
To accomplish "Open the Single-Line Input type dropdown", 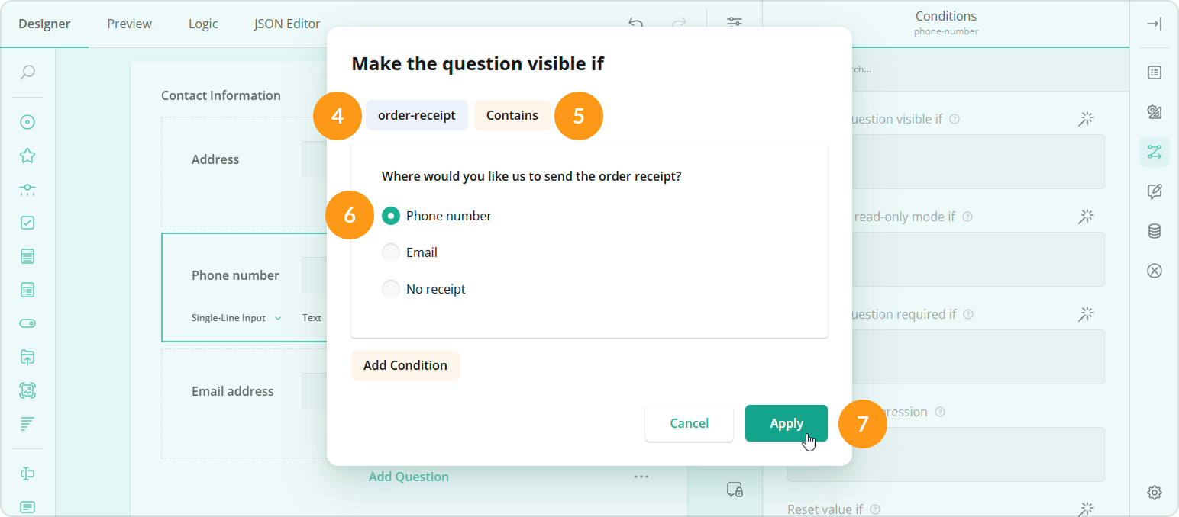I will tap(237, 317).
